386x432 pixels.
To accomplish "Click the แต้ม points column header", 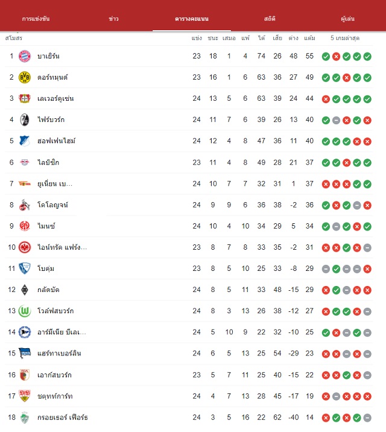I will pyautogui.click(x=309, y=38).
